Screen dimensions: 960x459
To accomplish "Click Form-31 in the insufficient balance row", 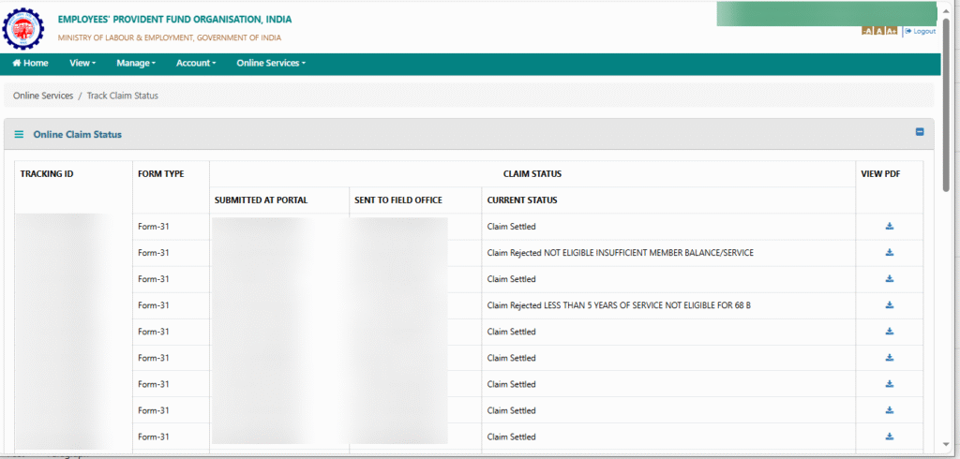I will pos(154,253).
